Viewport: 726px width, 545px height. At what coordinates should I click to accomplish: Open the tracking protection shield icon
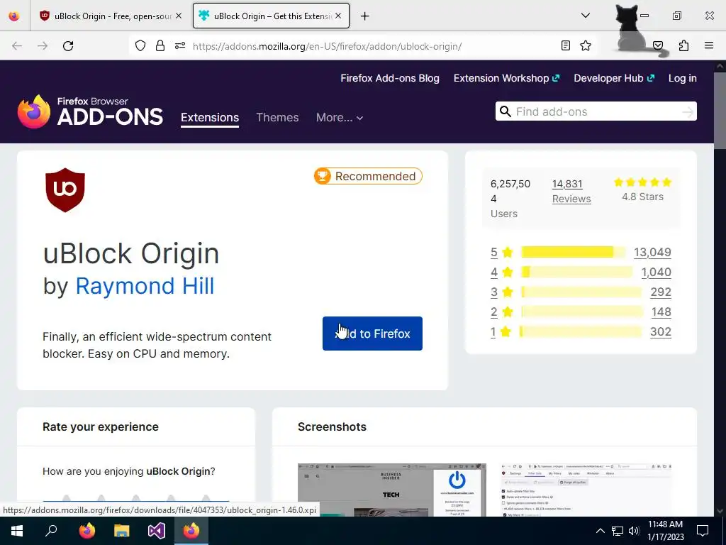(x=140, y=46)
